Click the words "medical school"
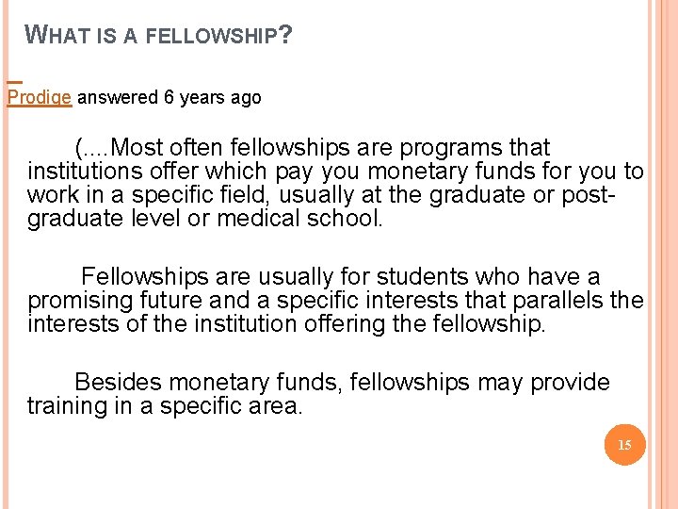Screen dimensions: 678x509 click(x=298, y=218)
